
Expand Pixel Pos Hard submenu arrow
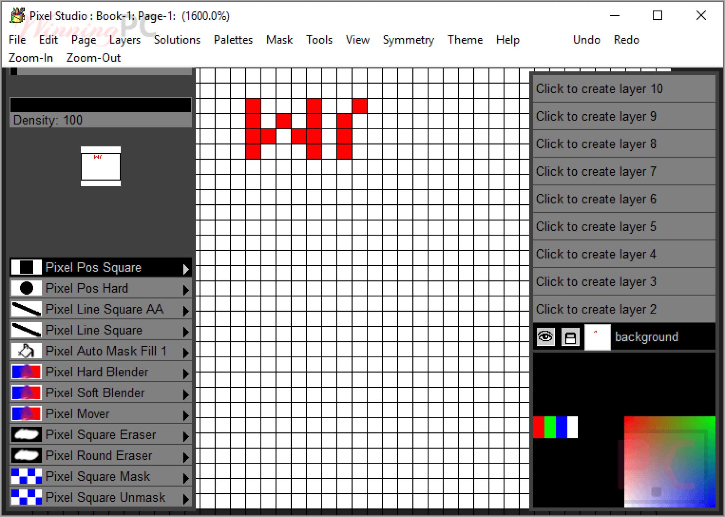pos(186,290)
